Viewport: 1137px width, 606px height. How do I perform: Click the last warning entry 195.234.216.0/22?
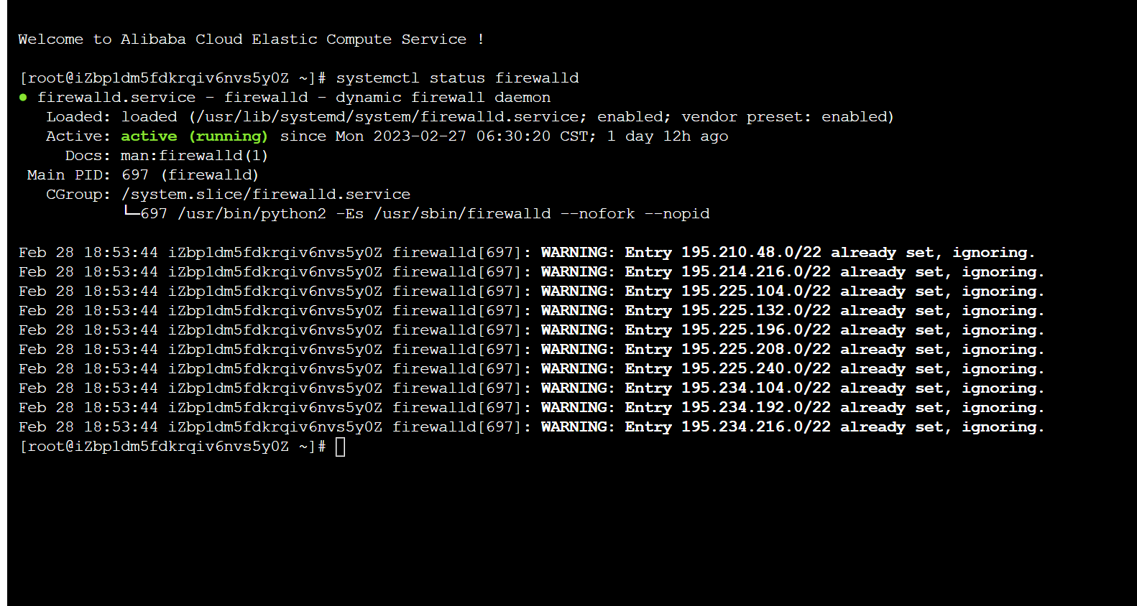756,427
